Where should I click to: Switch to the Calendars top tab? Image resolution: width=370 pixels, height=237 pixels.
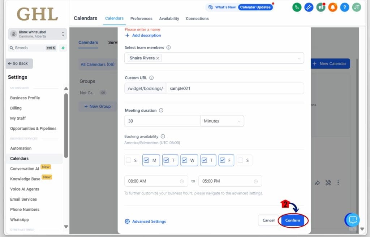[x=114, y=18]
